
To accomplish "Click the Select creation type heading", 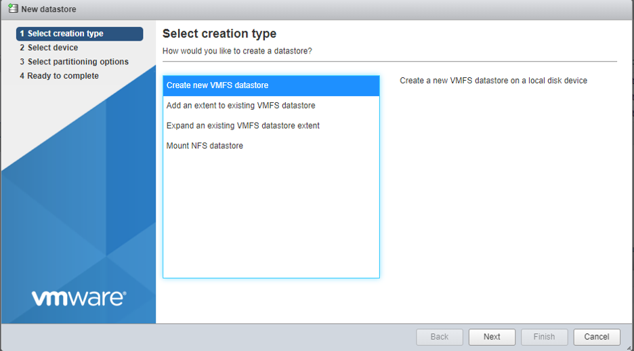I will [219, 34].
